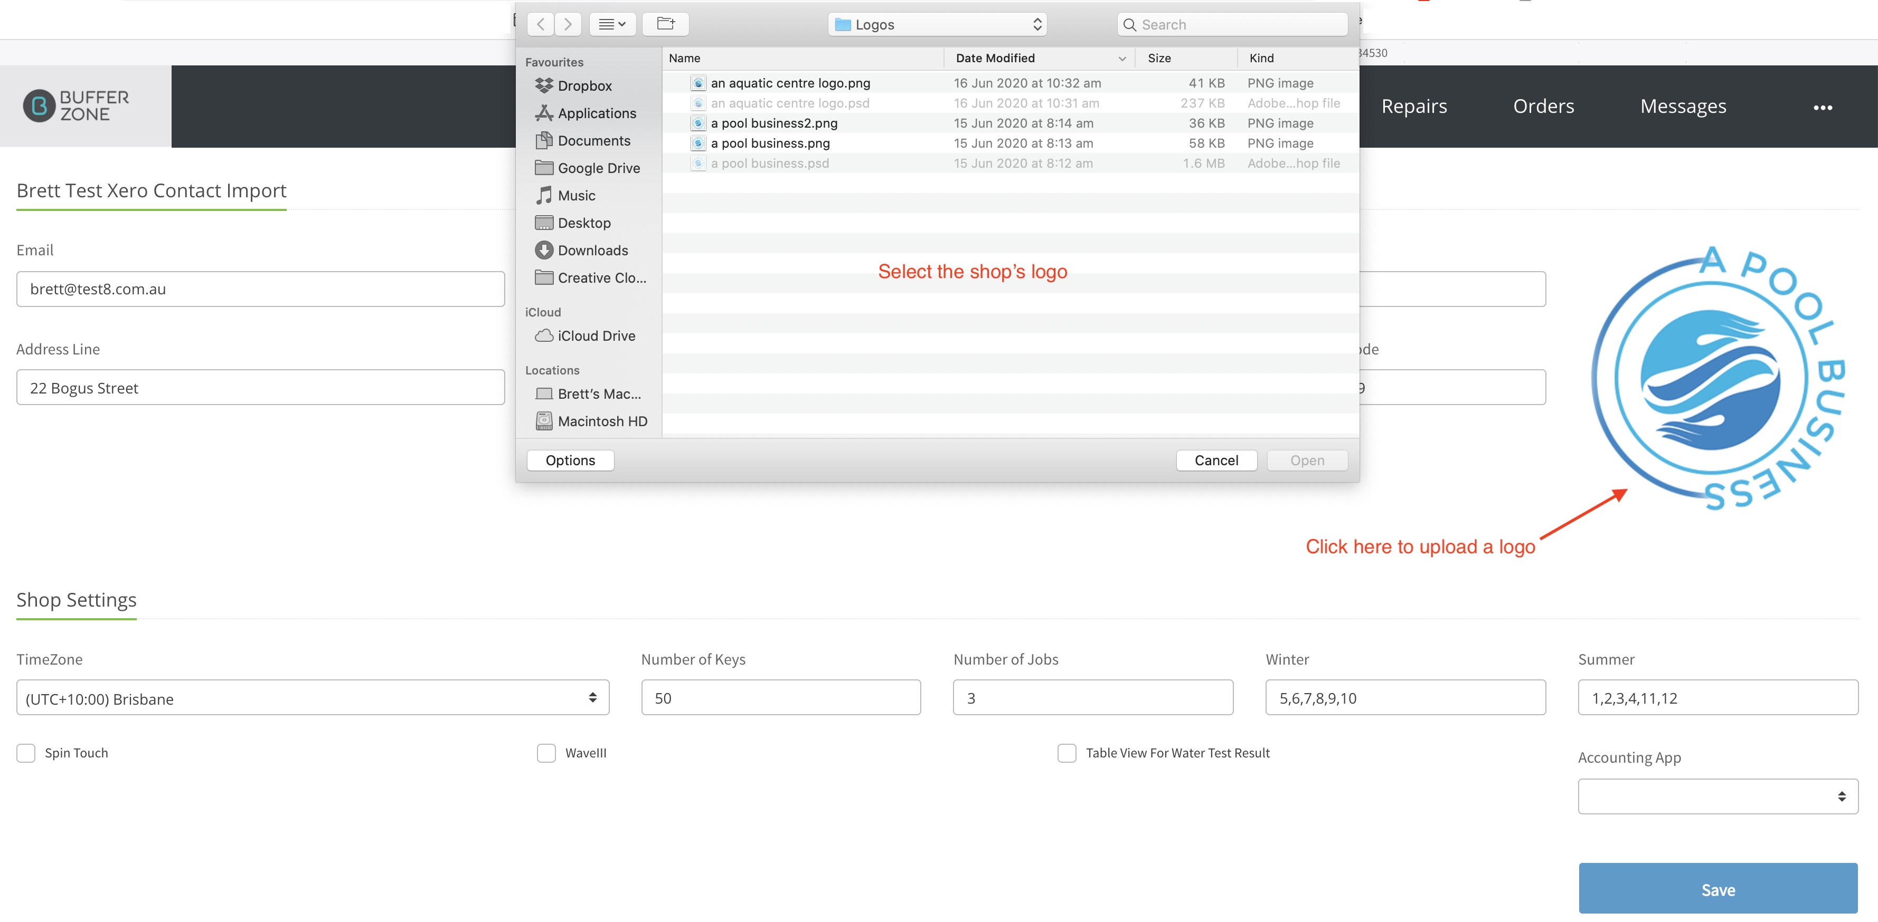The height and width of the screenshot is (922, 1878).
Task: Open the list view options dropdown
Action: [612, 24]
